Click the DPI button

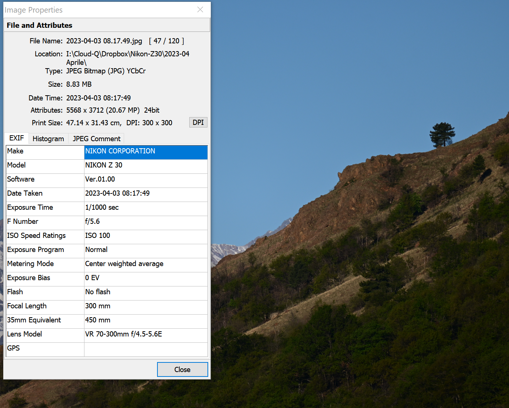point(198,122)
